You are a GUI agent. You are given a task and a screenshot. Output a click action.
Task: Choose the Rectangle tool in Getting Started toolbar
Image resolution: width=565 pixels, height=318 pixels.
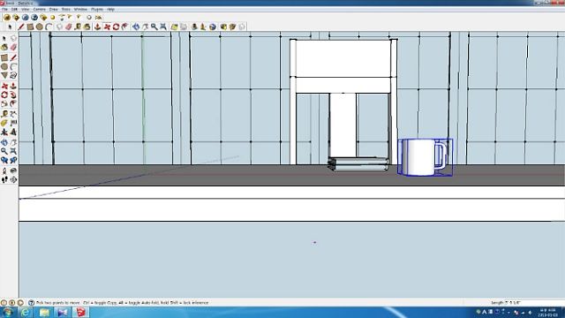[30, 26]
